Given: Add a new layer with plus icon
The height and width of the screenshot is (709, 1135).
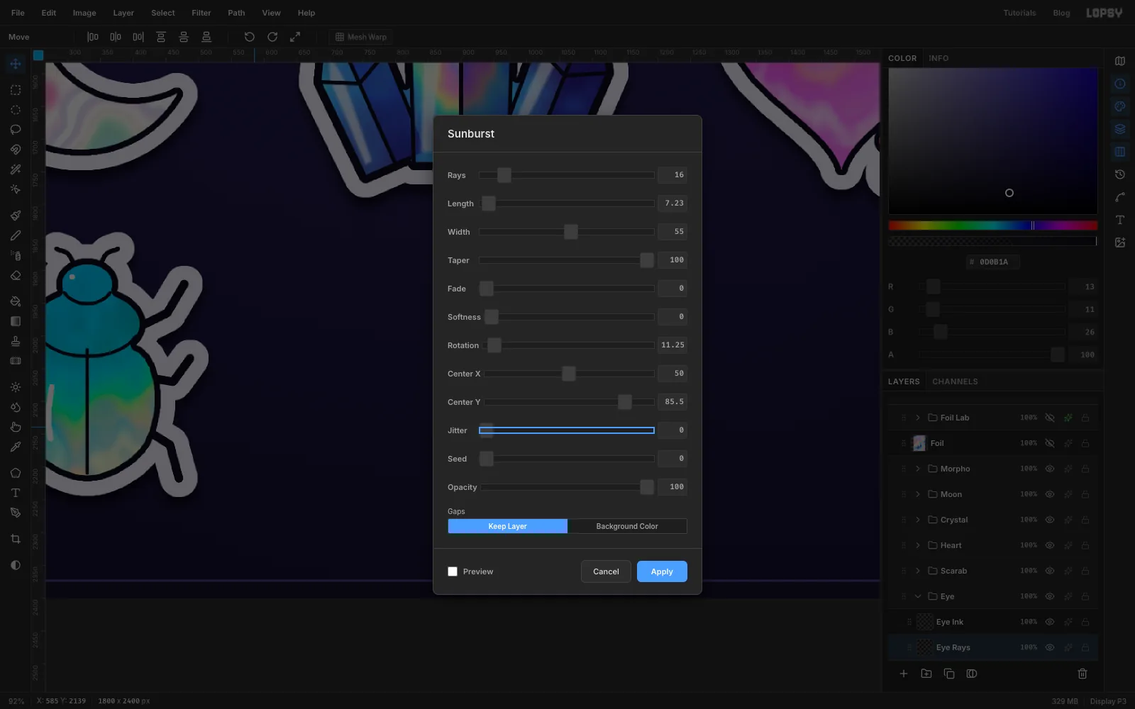Looking at the screenshot, I should pyautogui.click(x=904, y=674).
